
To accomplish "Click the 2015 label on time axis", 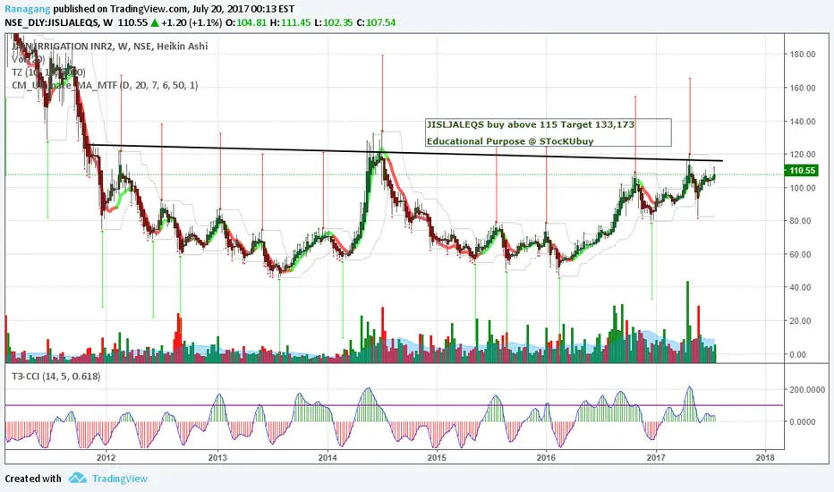I will click(437, 457).
